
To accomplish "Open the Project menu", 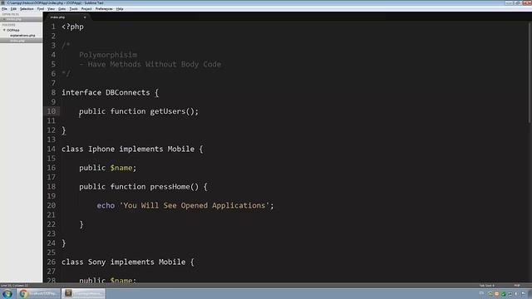I will pos(86,9).
